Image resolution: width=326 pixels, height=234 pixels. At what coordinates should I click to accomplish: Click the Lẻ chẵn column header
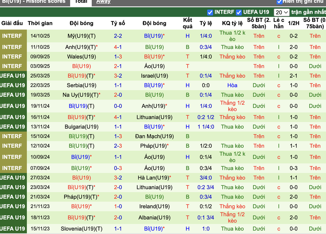pyautogui.click(x=279, y=23)
